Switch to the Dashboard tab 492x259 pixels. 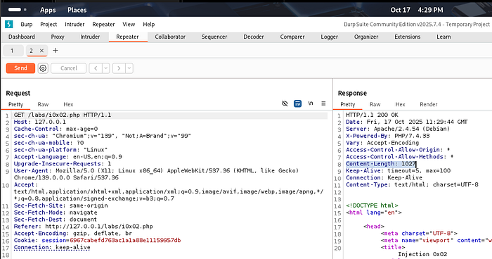tap(22, 37)
